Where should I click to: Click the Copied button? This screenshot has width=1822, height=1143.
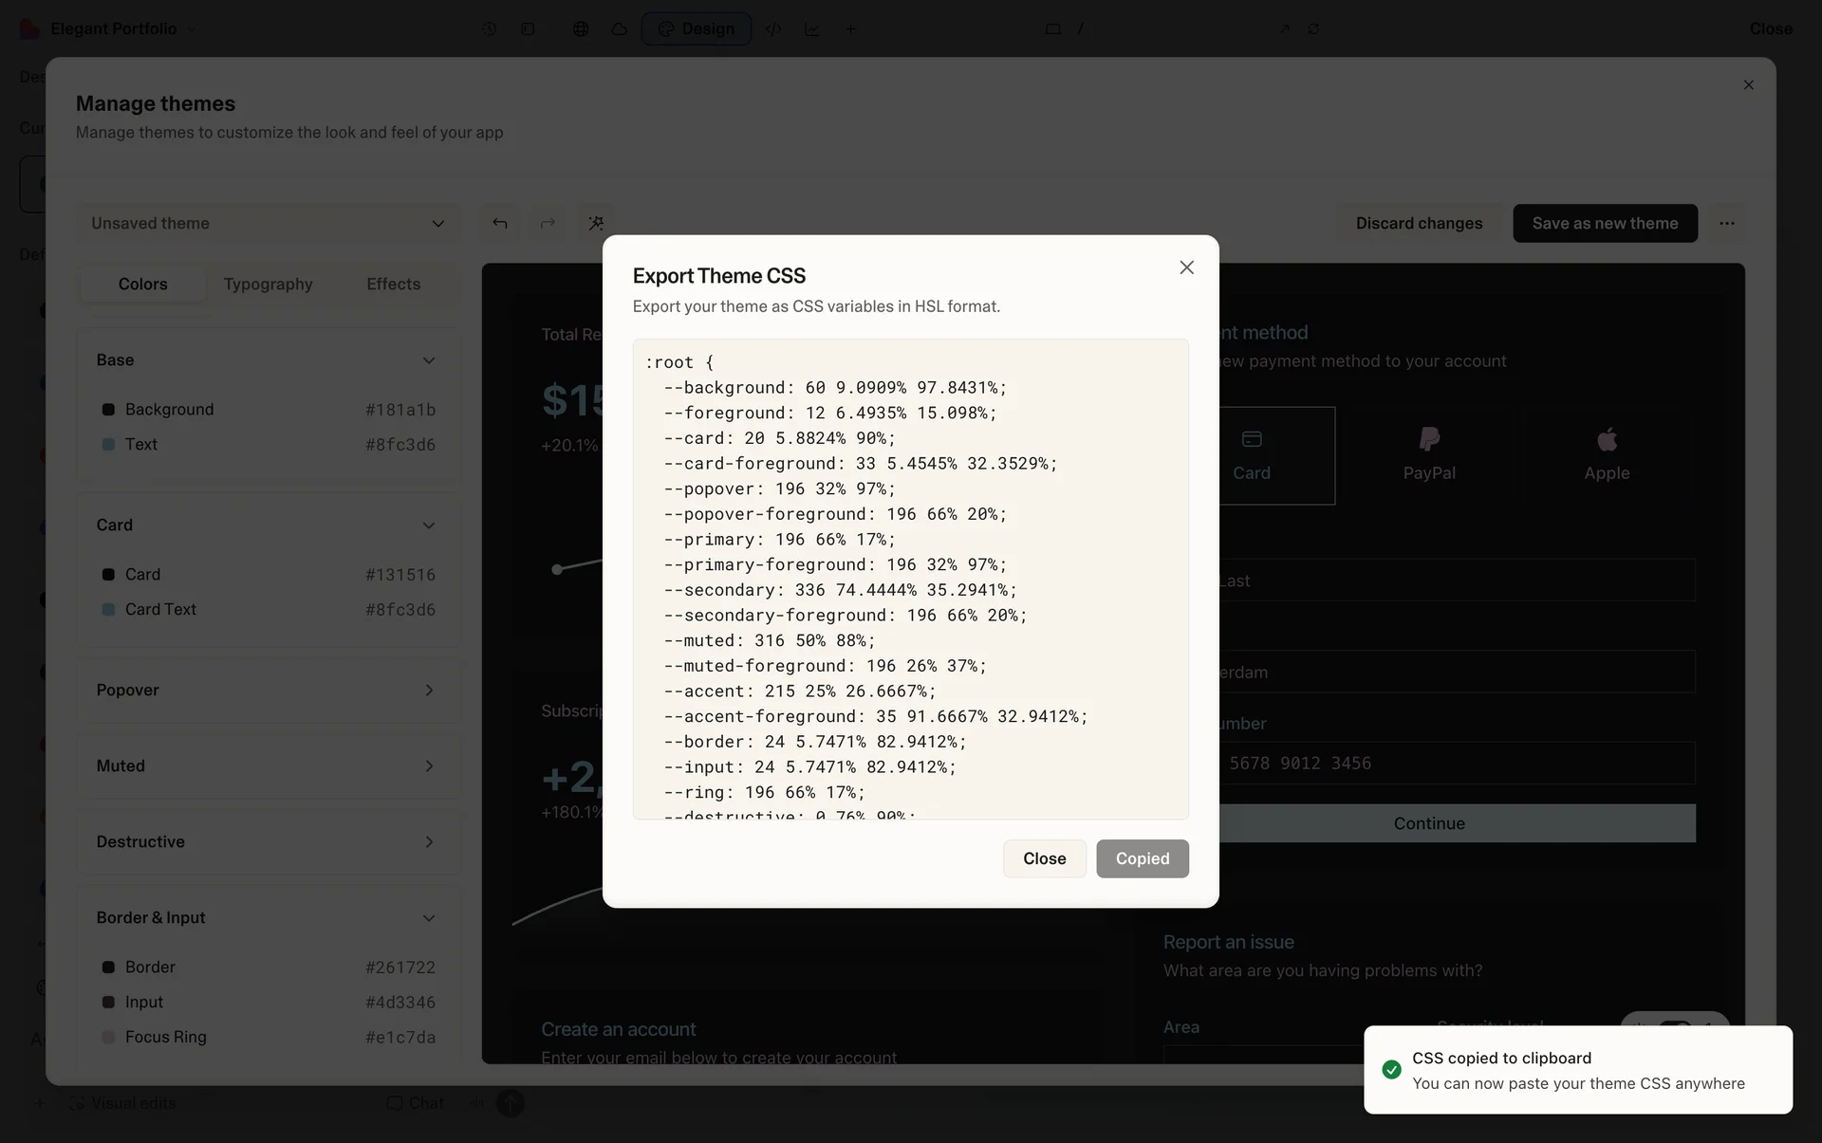point(1142,858)
